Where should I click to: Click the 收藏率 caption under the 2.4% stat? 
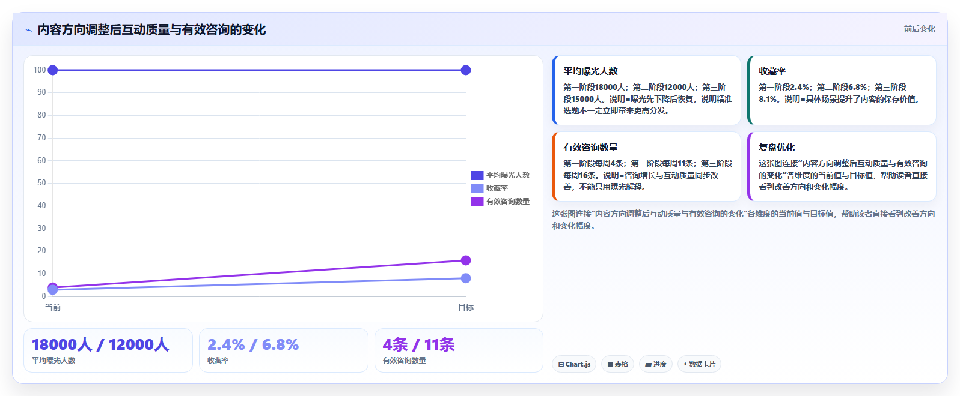(x=218, y=361)
